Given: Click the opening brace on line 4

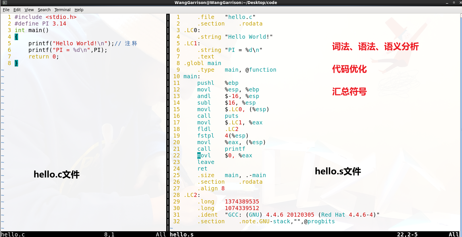Looking at the screenshot, I should pyautogui.click(x=16, y=37).
